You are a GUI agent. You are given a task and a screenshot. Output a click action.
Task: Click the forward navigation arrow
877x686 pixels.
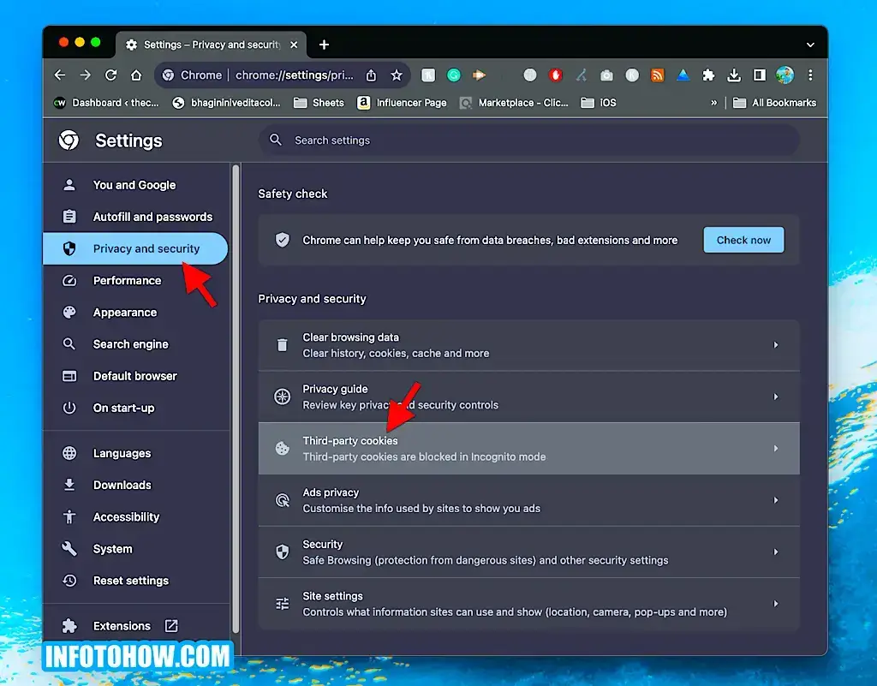pyautogui.click(x=85, y=75)
